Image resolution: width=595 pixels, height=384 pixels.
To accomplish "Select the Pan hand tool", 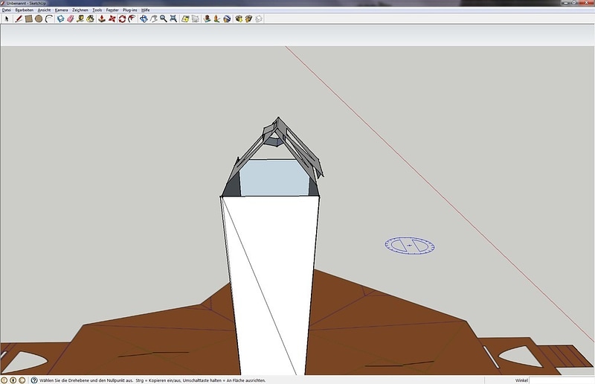I will pyautogui.click(x=153, y=19).
